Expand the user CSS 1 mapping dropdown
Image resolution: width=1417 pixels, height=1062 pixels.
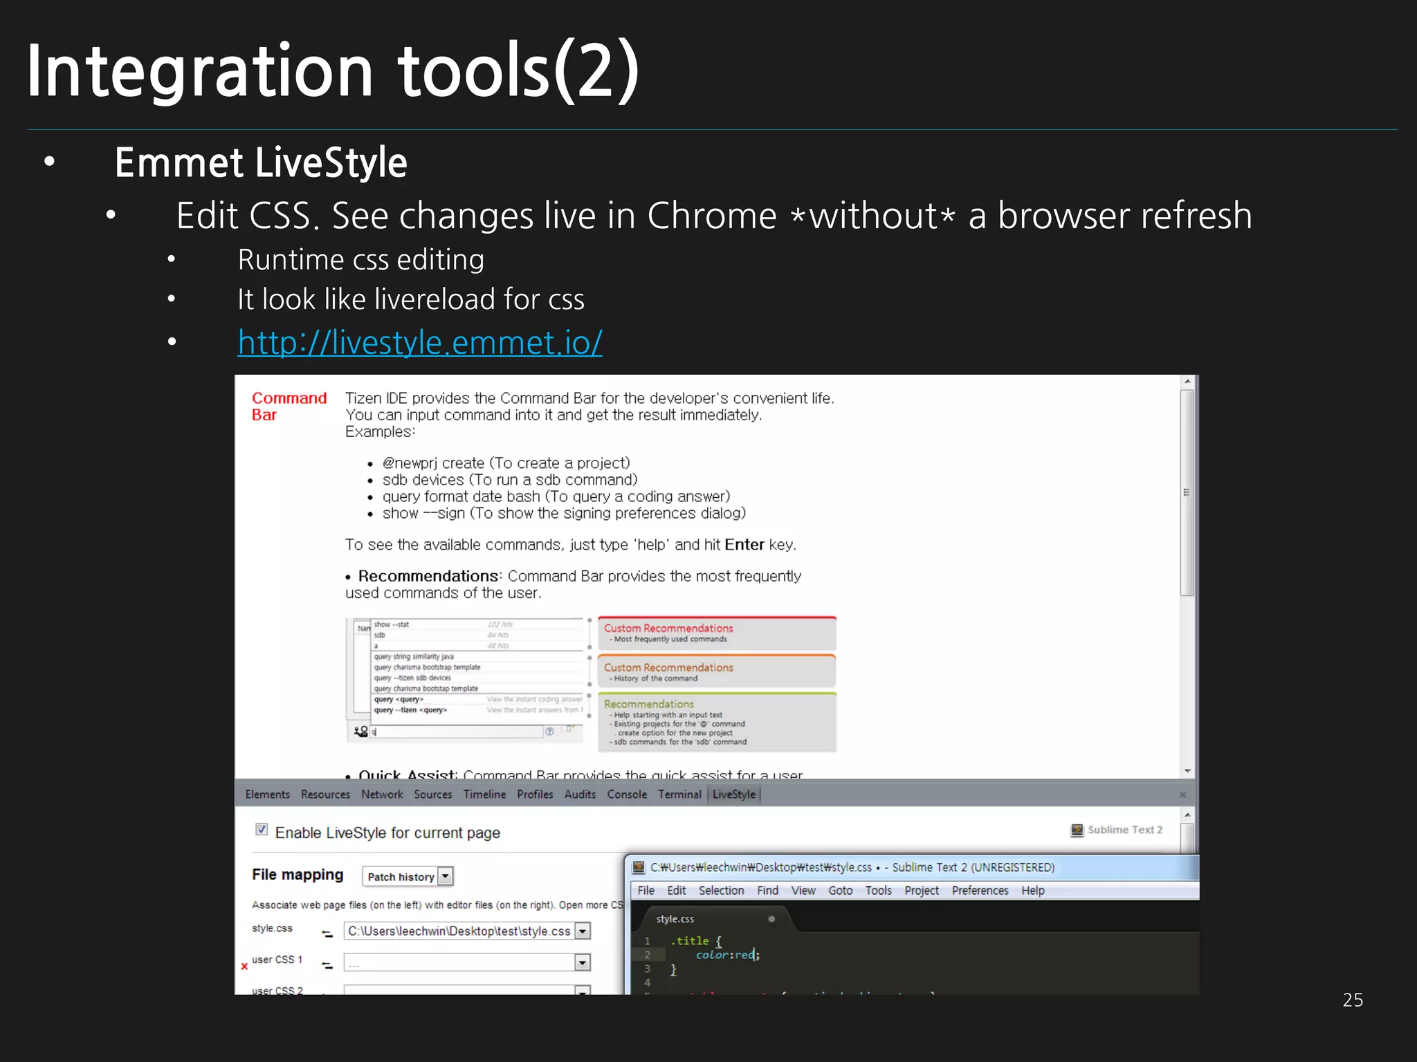[x=583, y=962]
